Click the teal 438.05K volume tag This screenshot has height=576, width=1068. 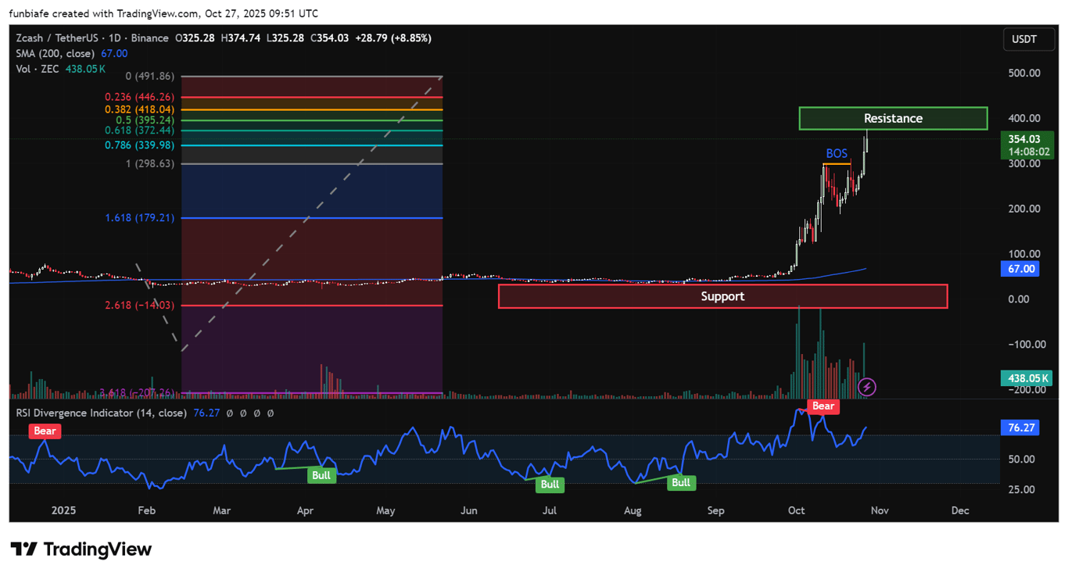point(1027,378)
